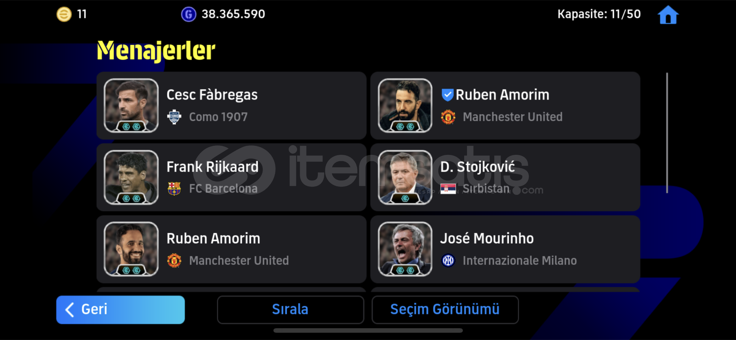Tap the Como 1907 club crest

pyautogui.click(x=174, y=117)
